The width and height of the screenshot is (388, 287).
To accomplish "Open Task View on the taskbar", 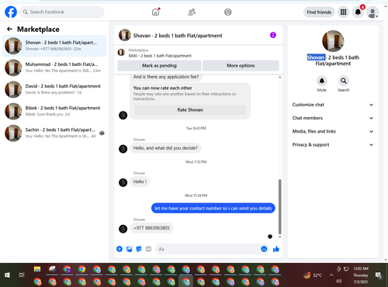I will (22, 275).
